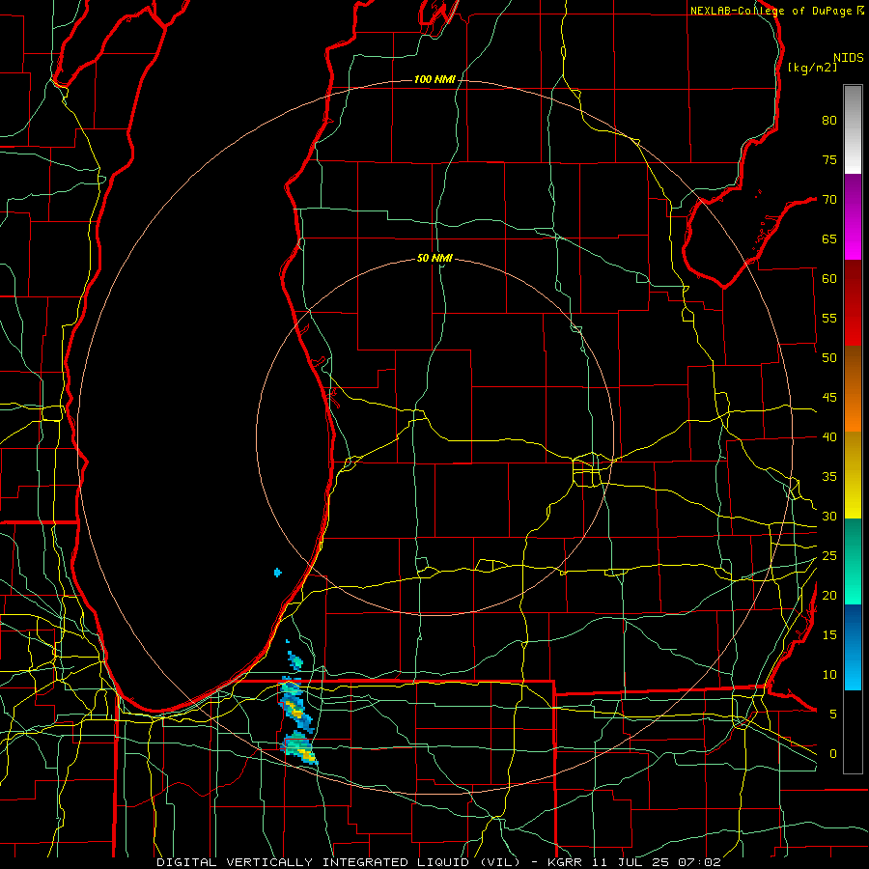
Task: Click the legend value 60
Action: pyautogui.click(x=829, y=279)
